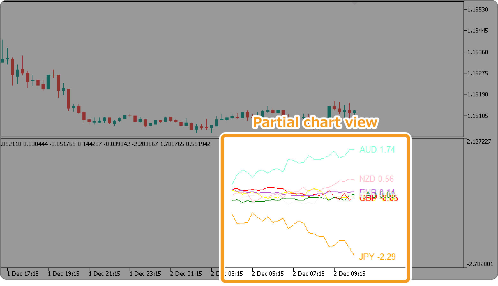Click the 1 Dec 21:15 time label
This screenshot has width=498, height=286.
click(x=105, y=274)
